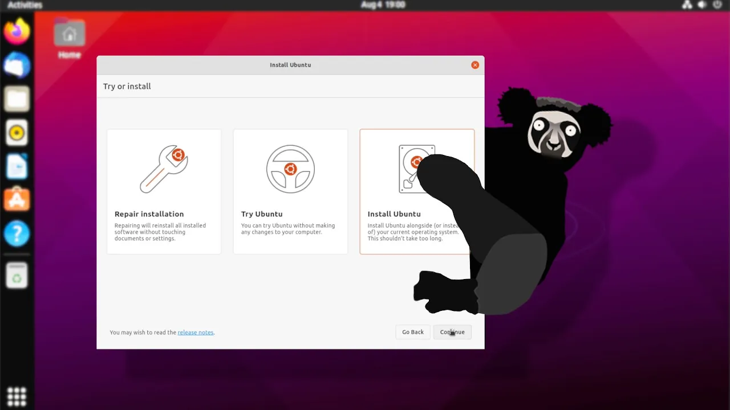This screenshot has width=730, height=410.
Task: Click the Repair installation wrench icon
Action: pos(164,169)
